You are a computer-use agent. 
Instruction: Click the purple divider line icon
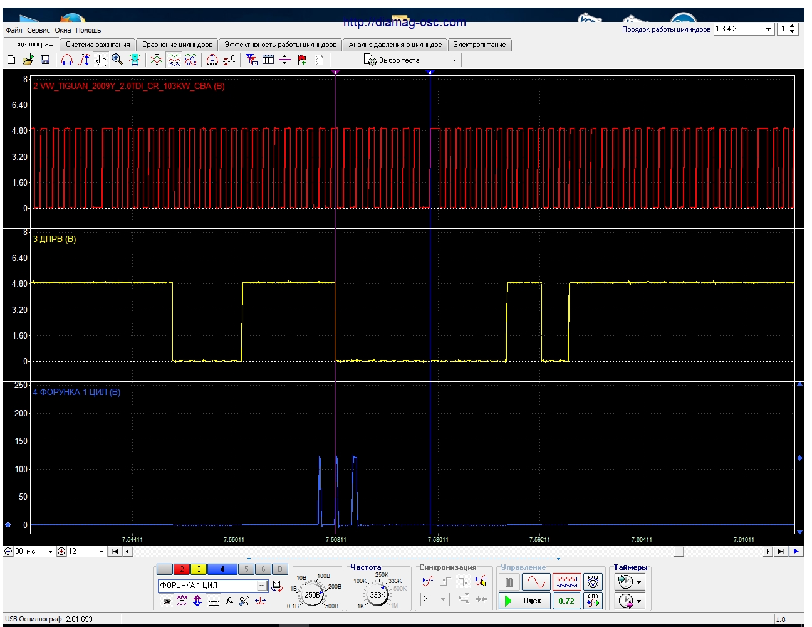[x=284, y=60]
